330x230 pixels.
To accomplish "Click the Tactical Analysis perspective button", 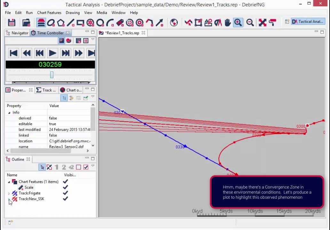I will tap(308, 22).
